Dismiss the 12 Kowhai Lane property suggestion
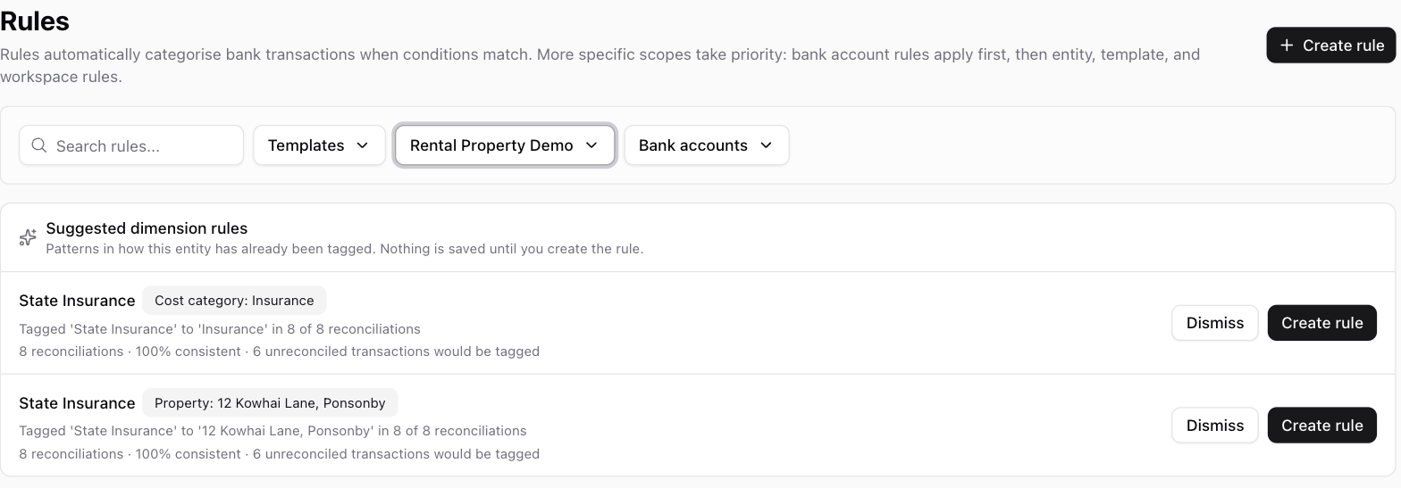Viewport: 1401px width, 488px height. [1214, 426]
